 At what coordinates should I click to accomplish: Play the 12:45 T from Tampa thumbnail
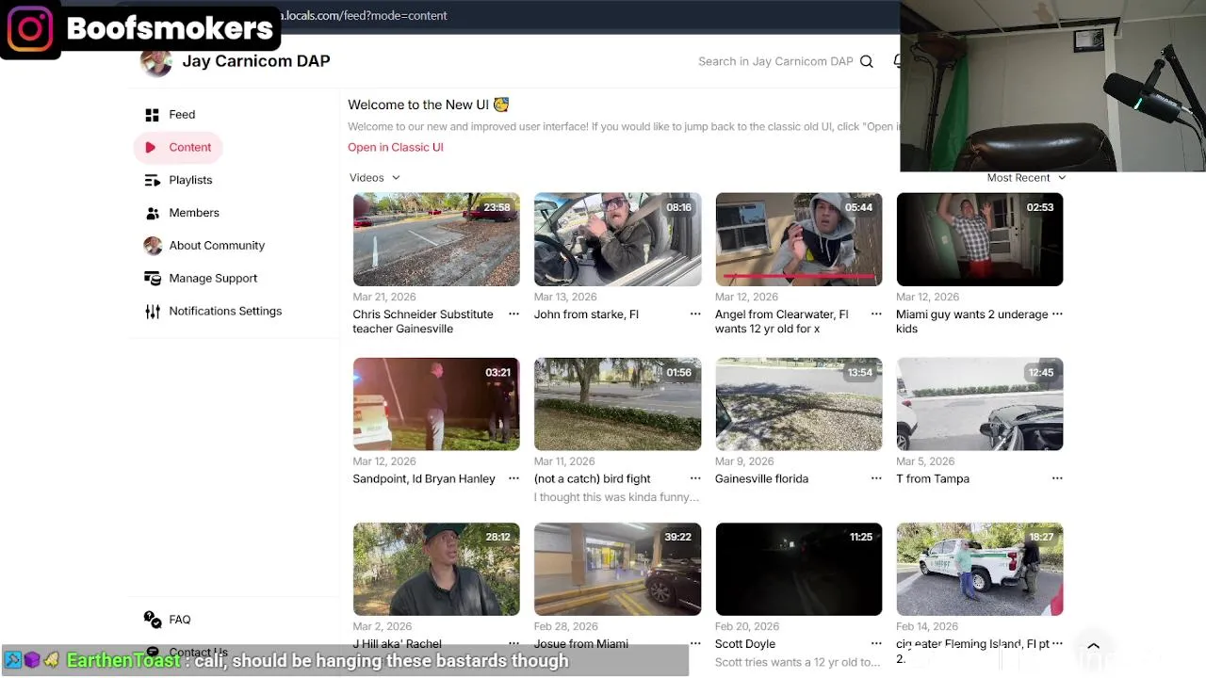pyautogui.click(x=980, y=404)
